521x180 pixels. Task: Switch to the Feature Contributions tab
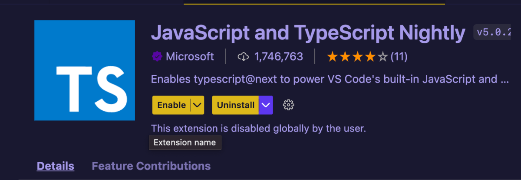click(x=151, y=166)
